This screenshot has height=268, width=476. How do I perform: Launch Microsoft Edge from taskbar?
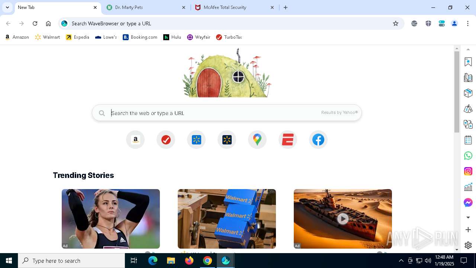point(153,261)
